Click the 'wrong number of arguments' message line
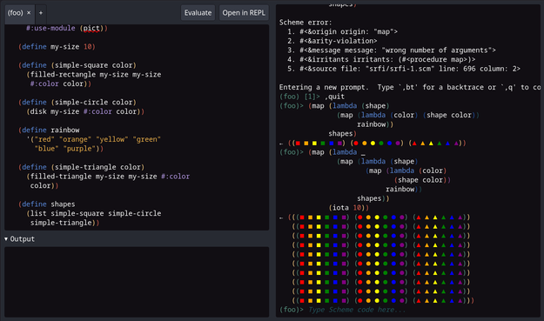Screen dimensions: 544x321 [x=392, y=50]
